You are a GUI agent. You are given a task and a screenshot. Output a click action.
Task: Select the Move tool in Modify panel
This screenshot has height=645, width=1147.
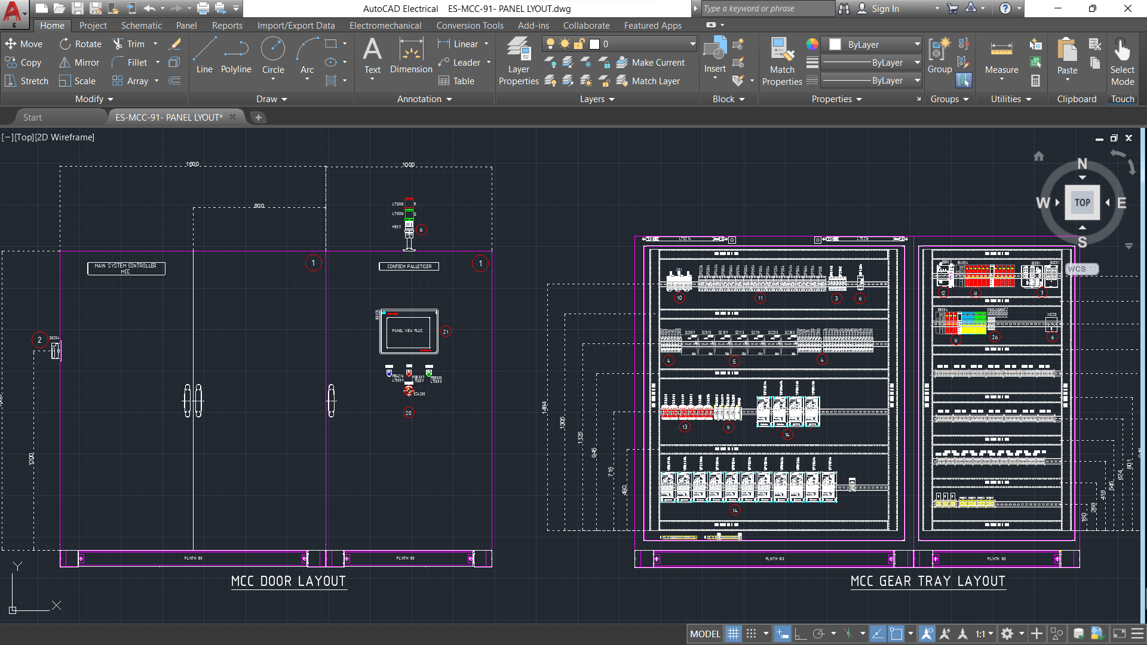pos(24,43)
